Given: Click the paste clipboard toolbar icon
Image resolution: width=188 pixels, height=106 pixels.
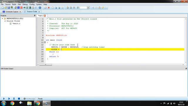Looking at the screenshot, I should 100,8.
